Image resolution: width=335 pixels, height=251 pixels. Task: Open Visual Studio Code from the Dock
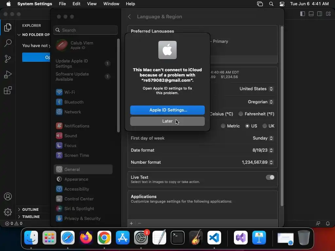pos(214,238)
